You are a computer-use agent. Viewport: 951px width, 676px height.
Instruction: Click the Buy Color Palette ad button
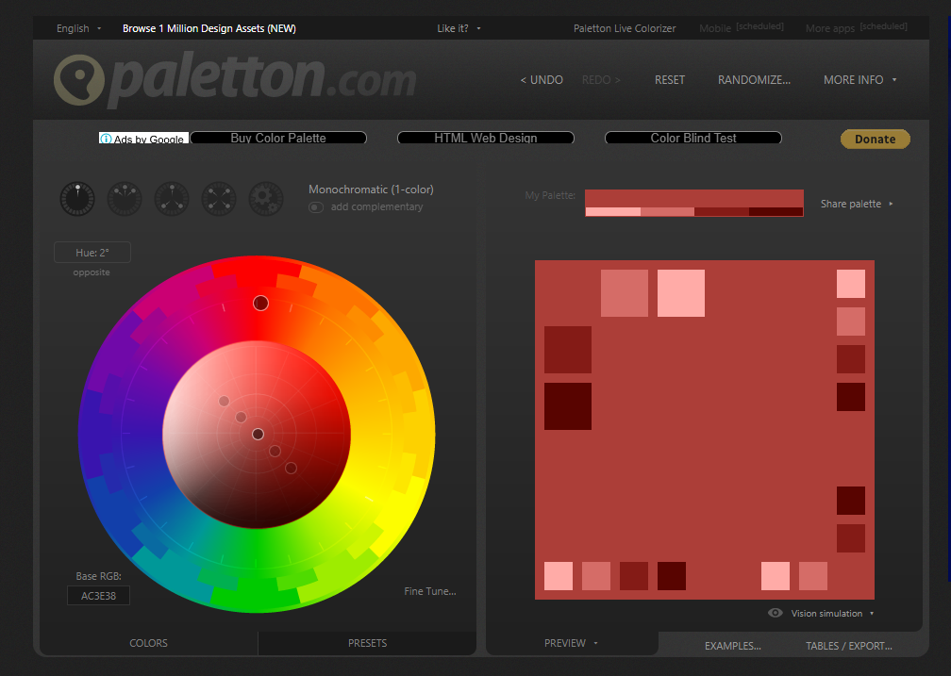point(278,138)
